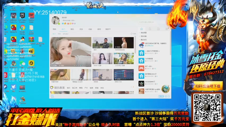Open the 导航 tab in YY
This screenshot has width=226, height=127.
[54, 29]
